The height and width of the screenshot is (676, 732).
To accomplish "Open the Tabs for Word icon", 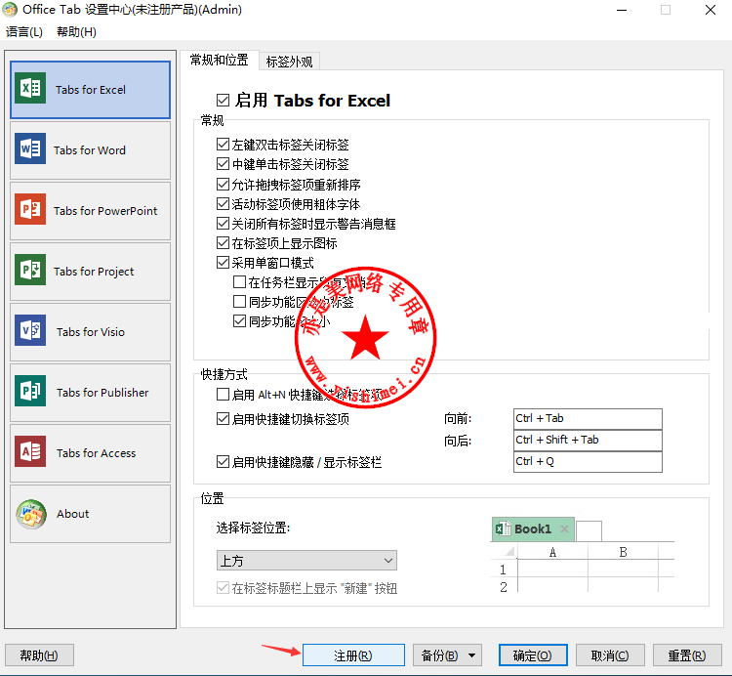I will click(30, 148).
